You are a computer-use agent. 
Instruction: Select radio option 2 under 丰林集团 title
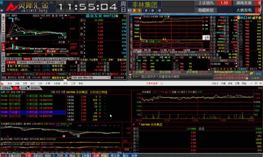click(x=153, y=10)
